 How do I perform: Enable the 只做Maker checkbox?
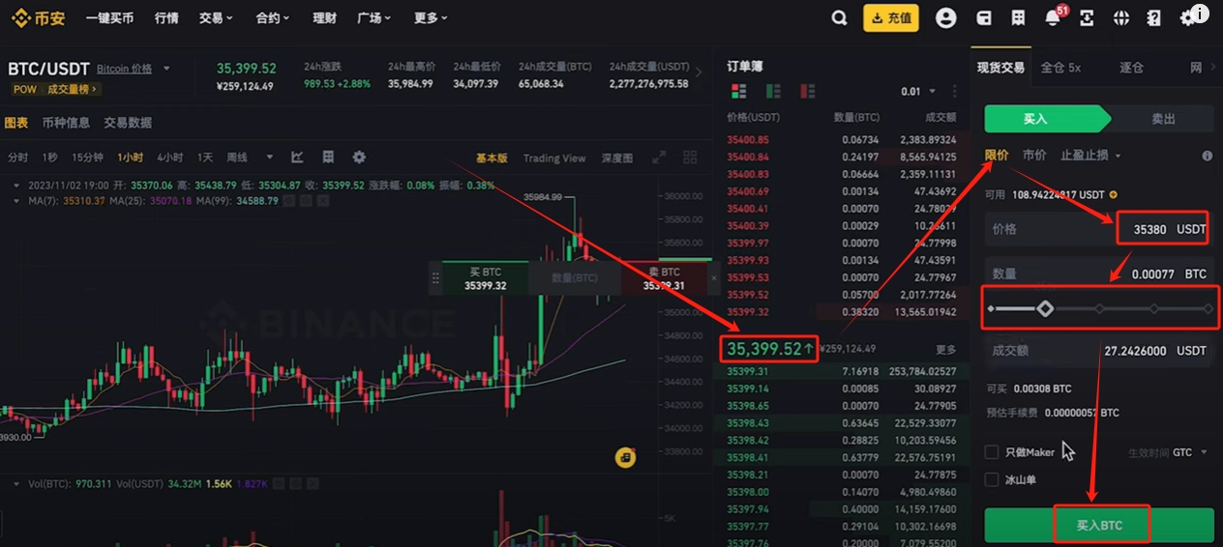coord(992,451)
